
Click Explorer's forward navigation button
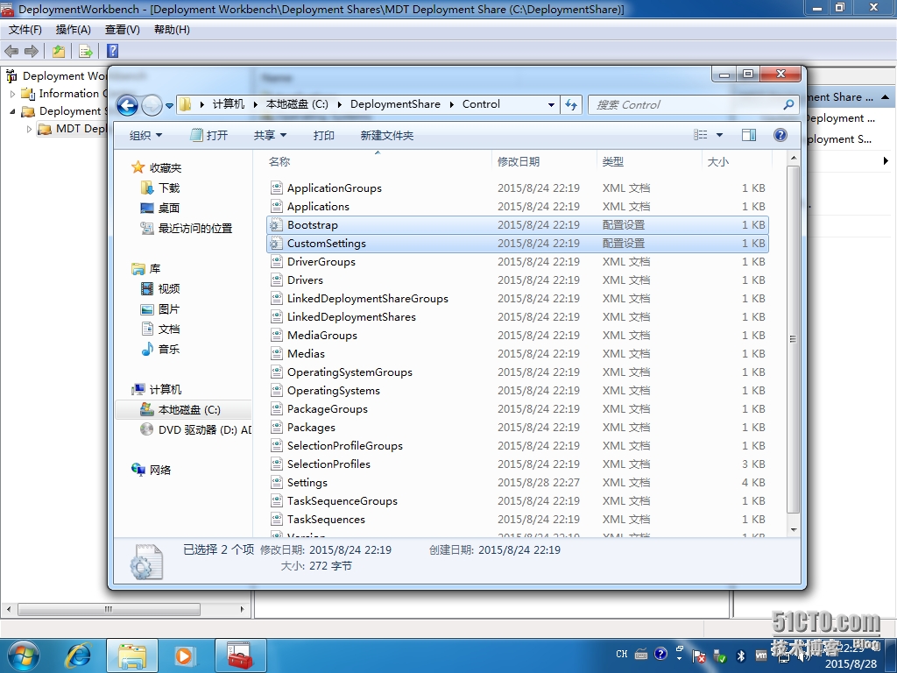[x=152, y=105]
